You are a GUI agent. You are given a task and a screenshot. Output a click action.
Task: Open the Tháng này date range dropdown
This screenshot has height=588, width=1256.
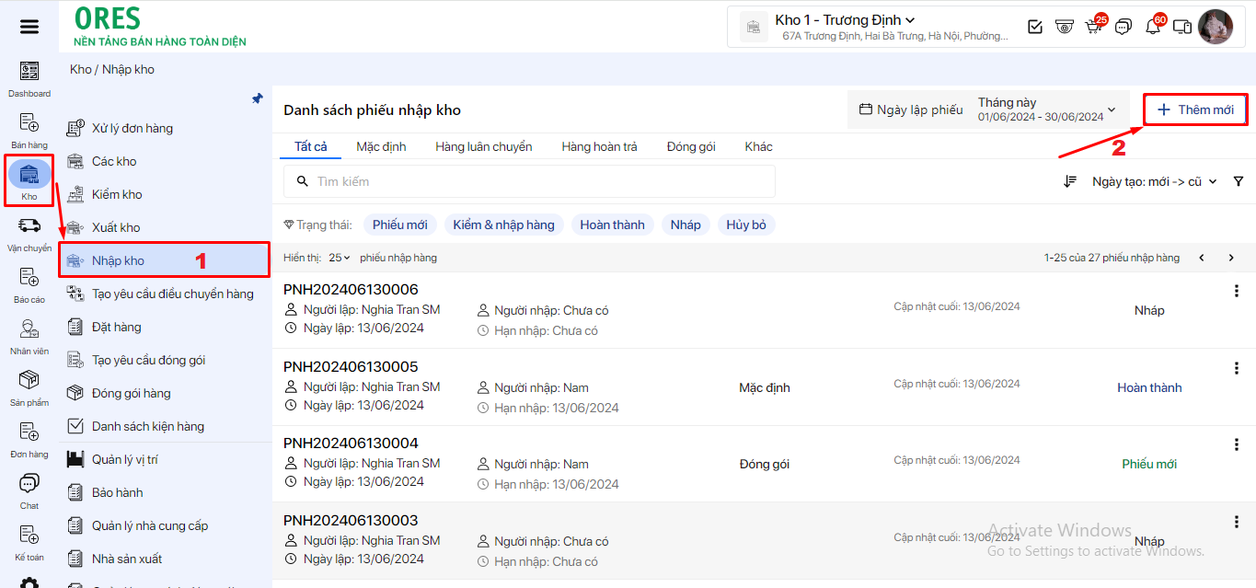pyautogui.click(x=1047, y=110)
